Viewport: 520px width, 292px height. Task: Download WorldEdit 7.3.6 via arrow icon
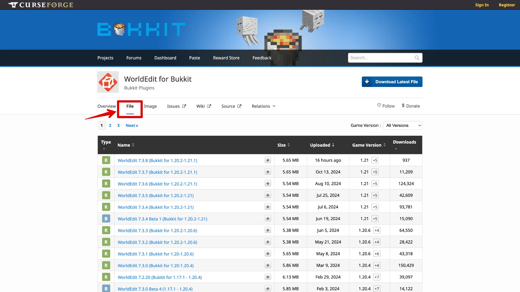pos(268,184)
